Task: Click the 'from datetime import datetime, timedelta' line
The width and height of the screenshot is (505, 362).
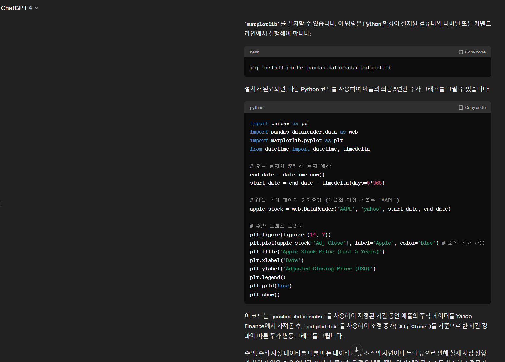Action: point(310,149)
